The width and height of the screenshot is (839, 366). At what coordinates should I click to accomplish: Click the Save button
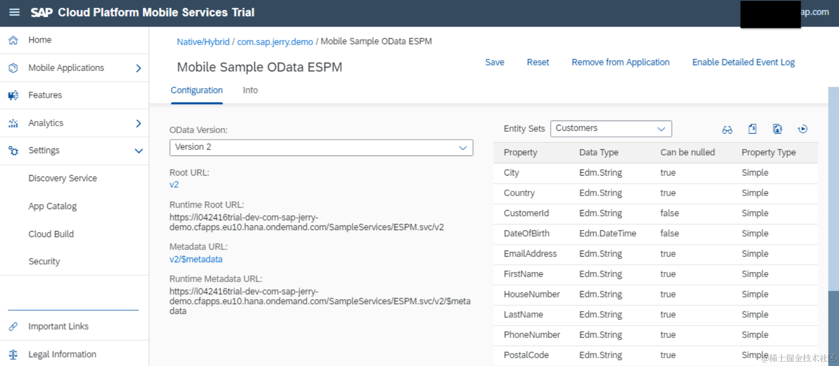pos(495,62)
